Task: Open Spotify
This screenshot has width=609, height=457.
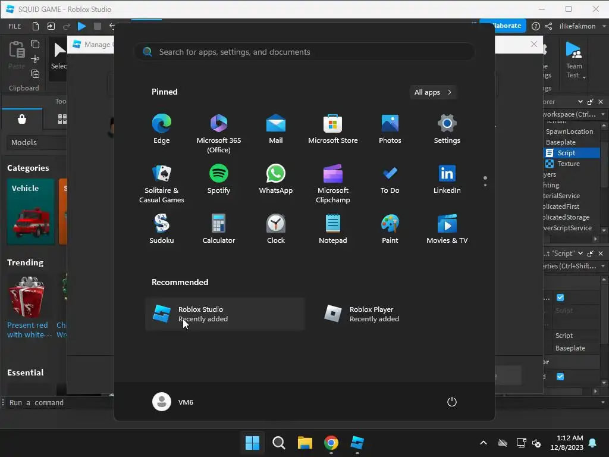Action: click(219, 179)
